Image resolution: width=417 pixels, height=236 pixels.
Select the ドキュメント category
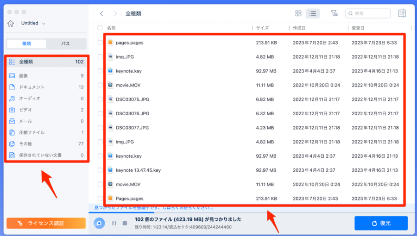[46, 87]
